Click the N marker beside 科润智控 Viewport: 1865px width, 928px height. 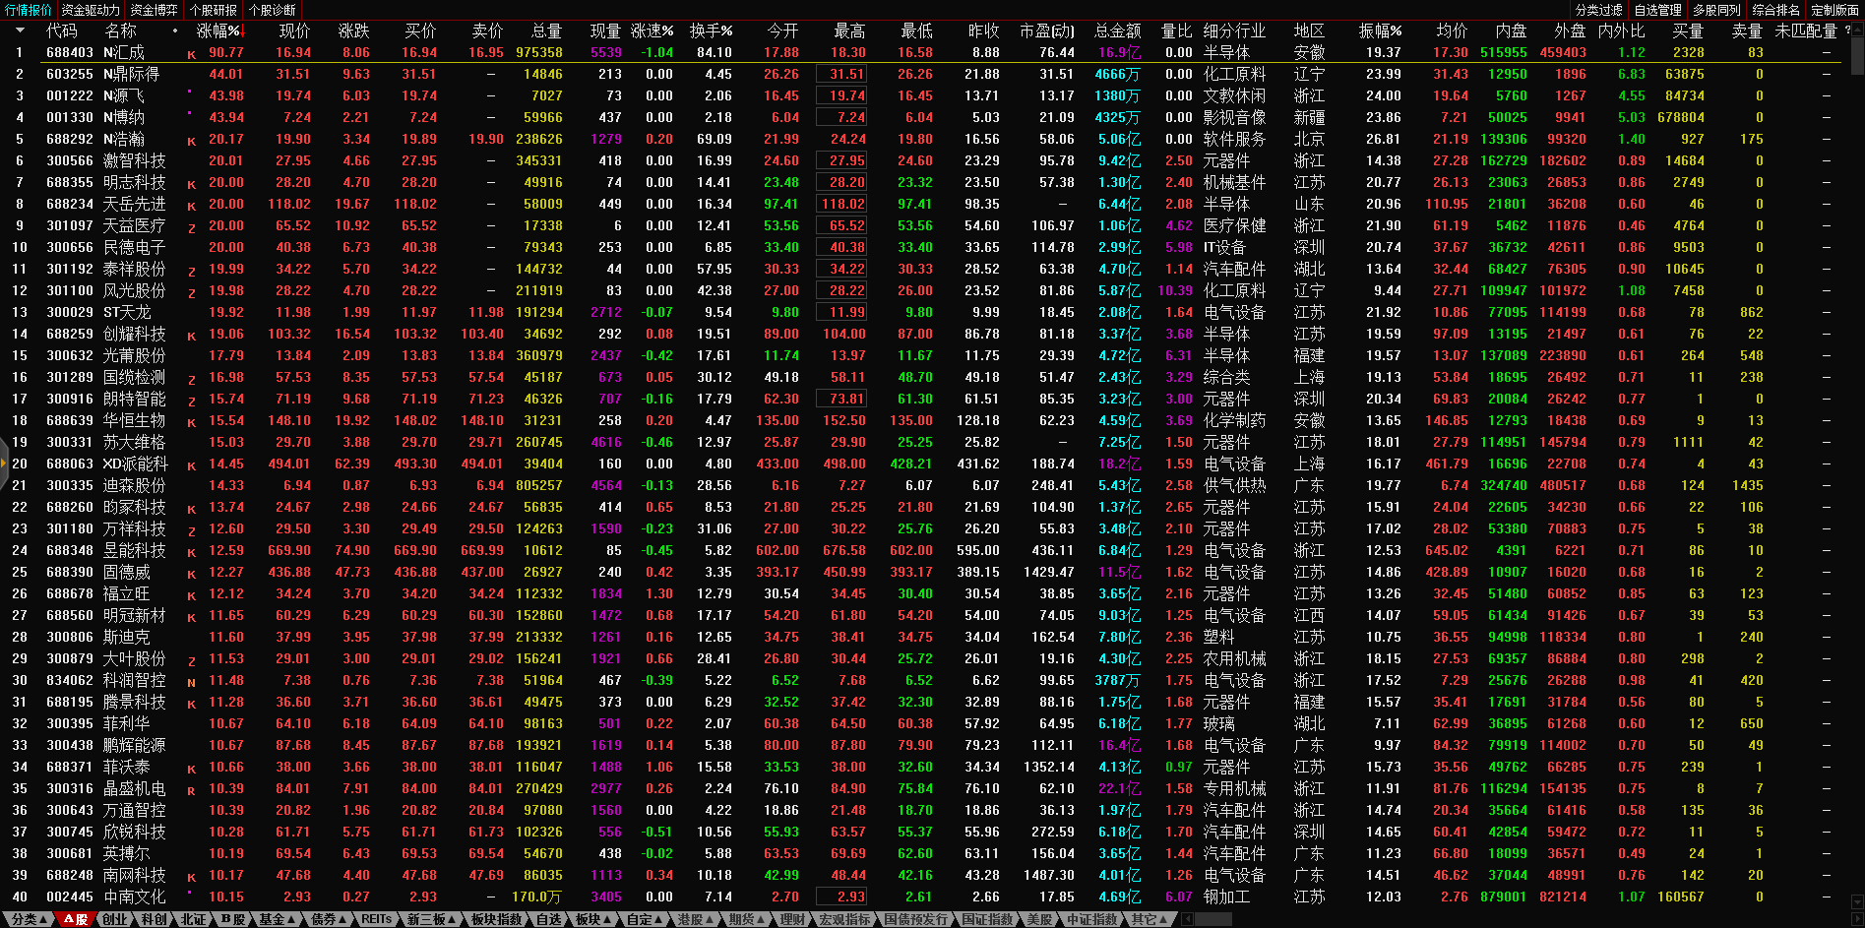tap(191, 682)
